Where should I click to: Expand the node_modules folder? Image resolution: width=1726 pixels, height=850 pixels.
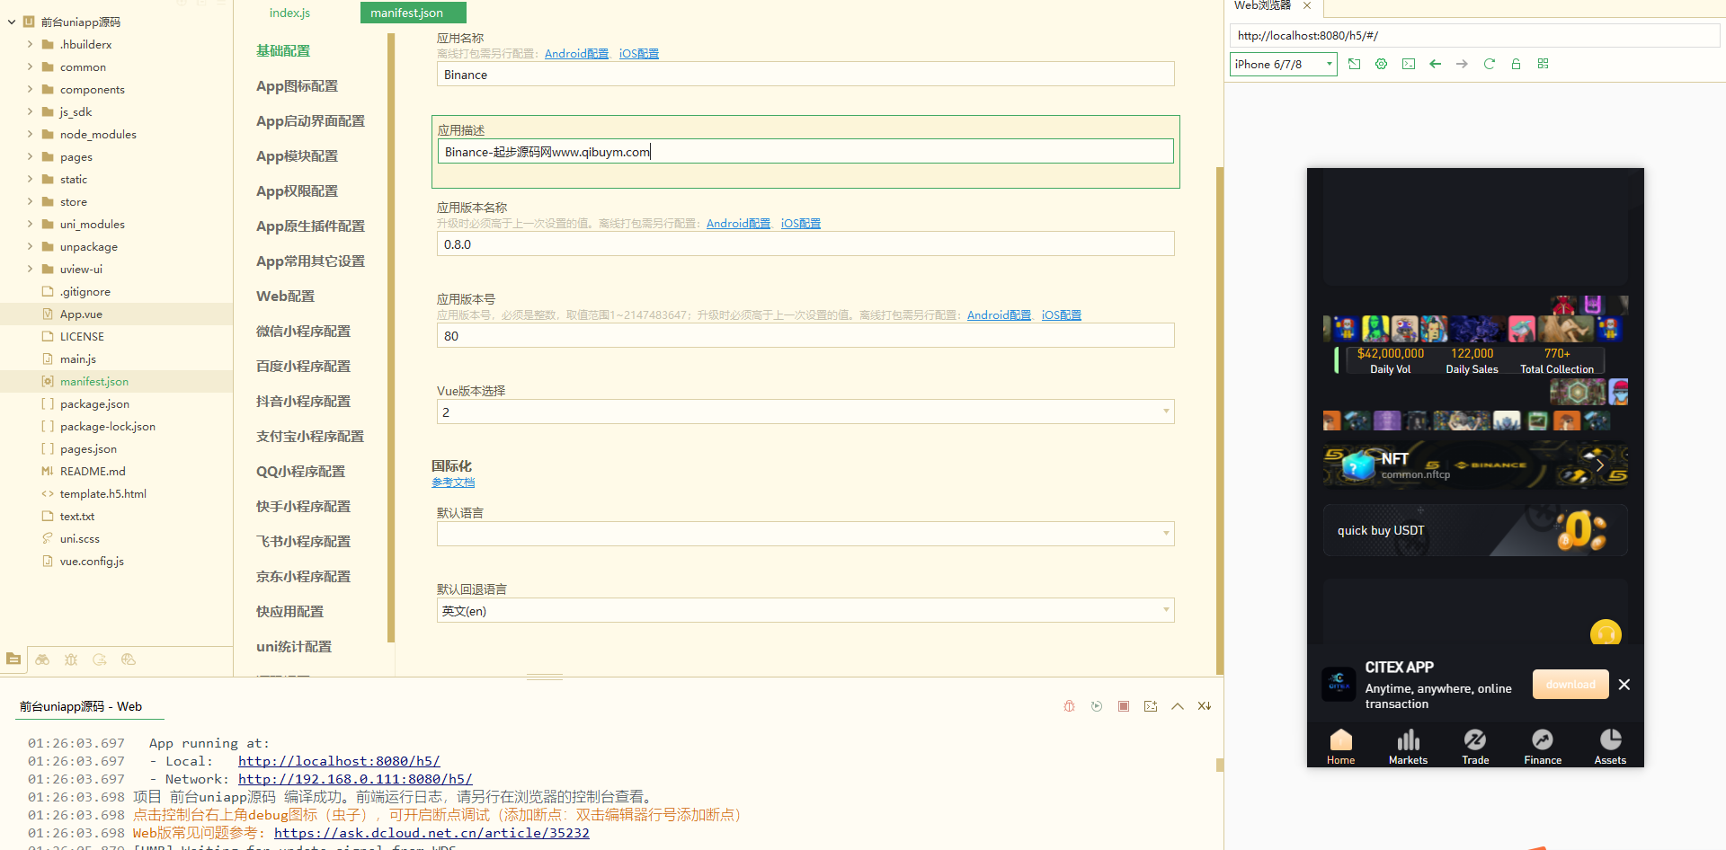pos(30,134)
